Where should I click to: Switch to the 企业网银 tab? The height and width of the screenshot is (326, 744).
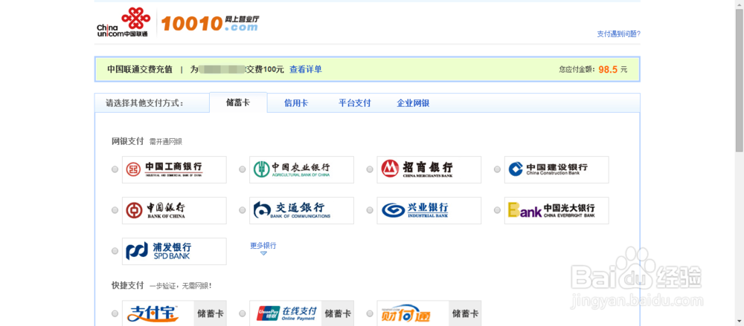pos(413,102)
